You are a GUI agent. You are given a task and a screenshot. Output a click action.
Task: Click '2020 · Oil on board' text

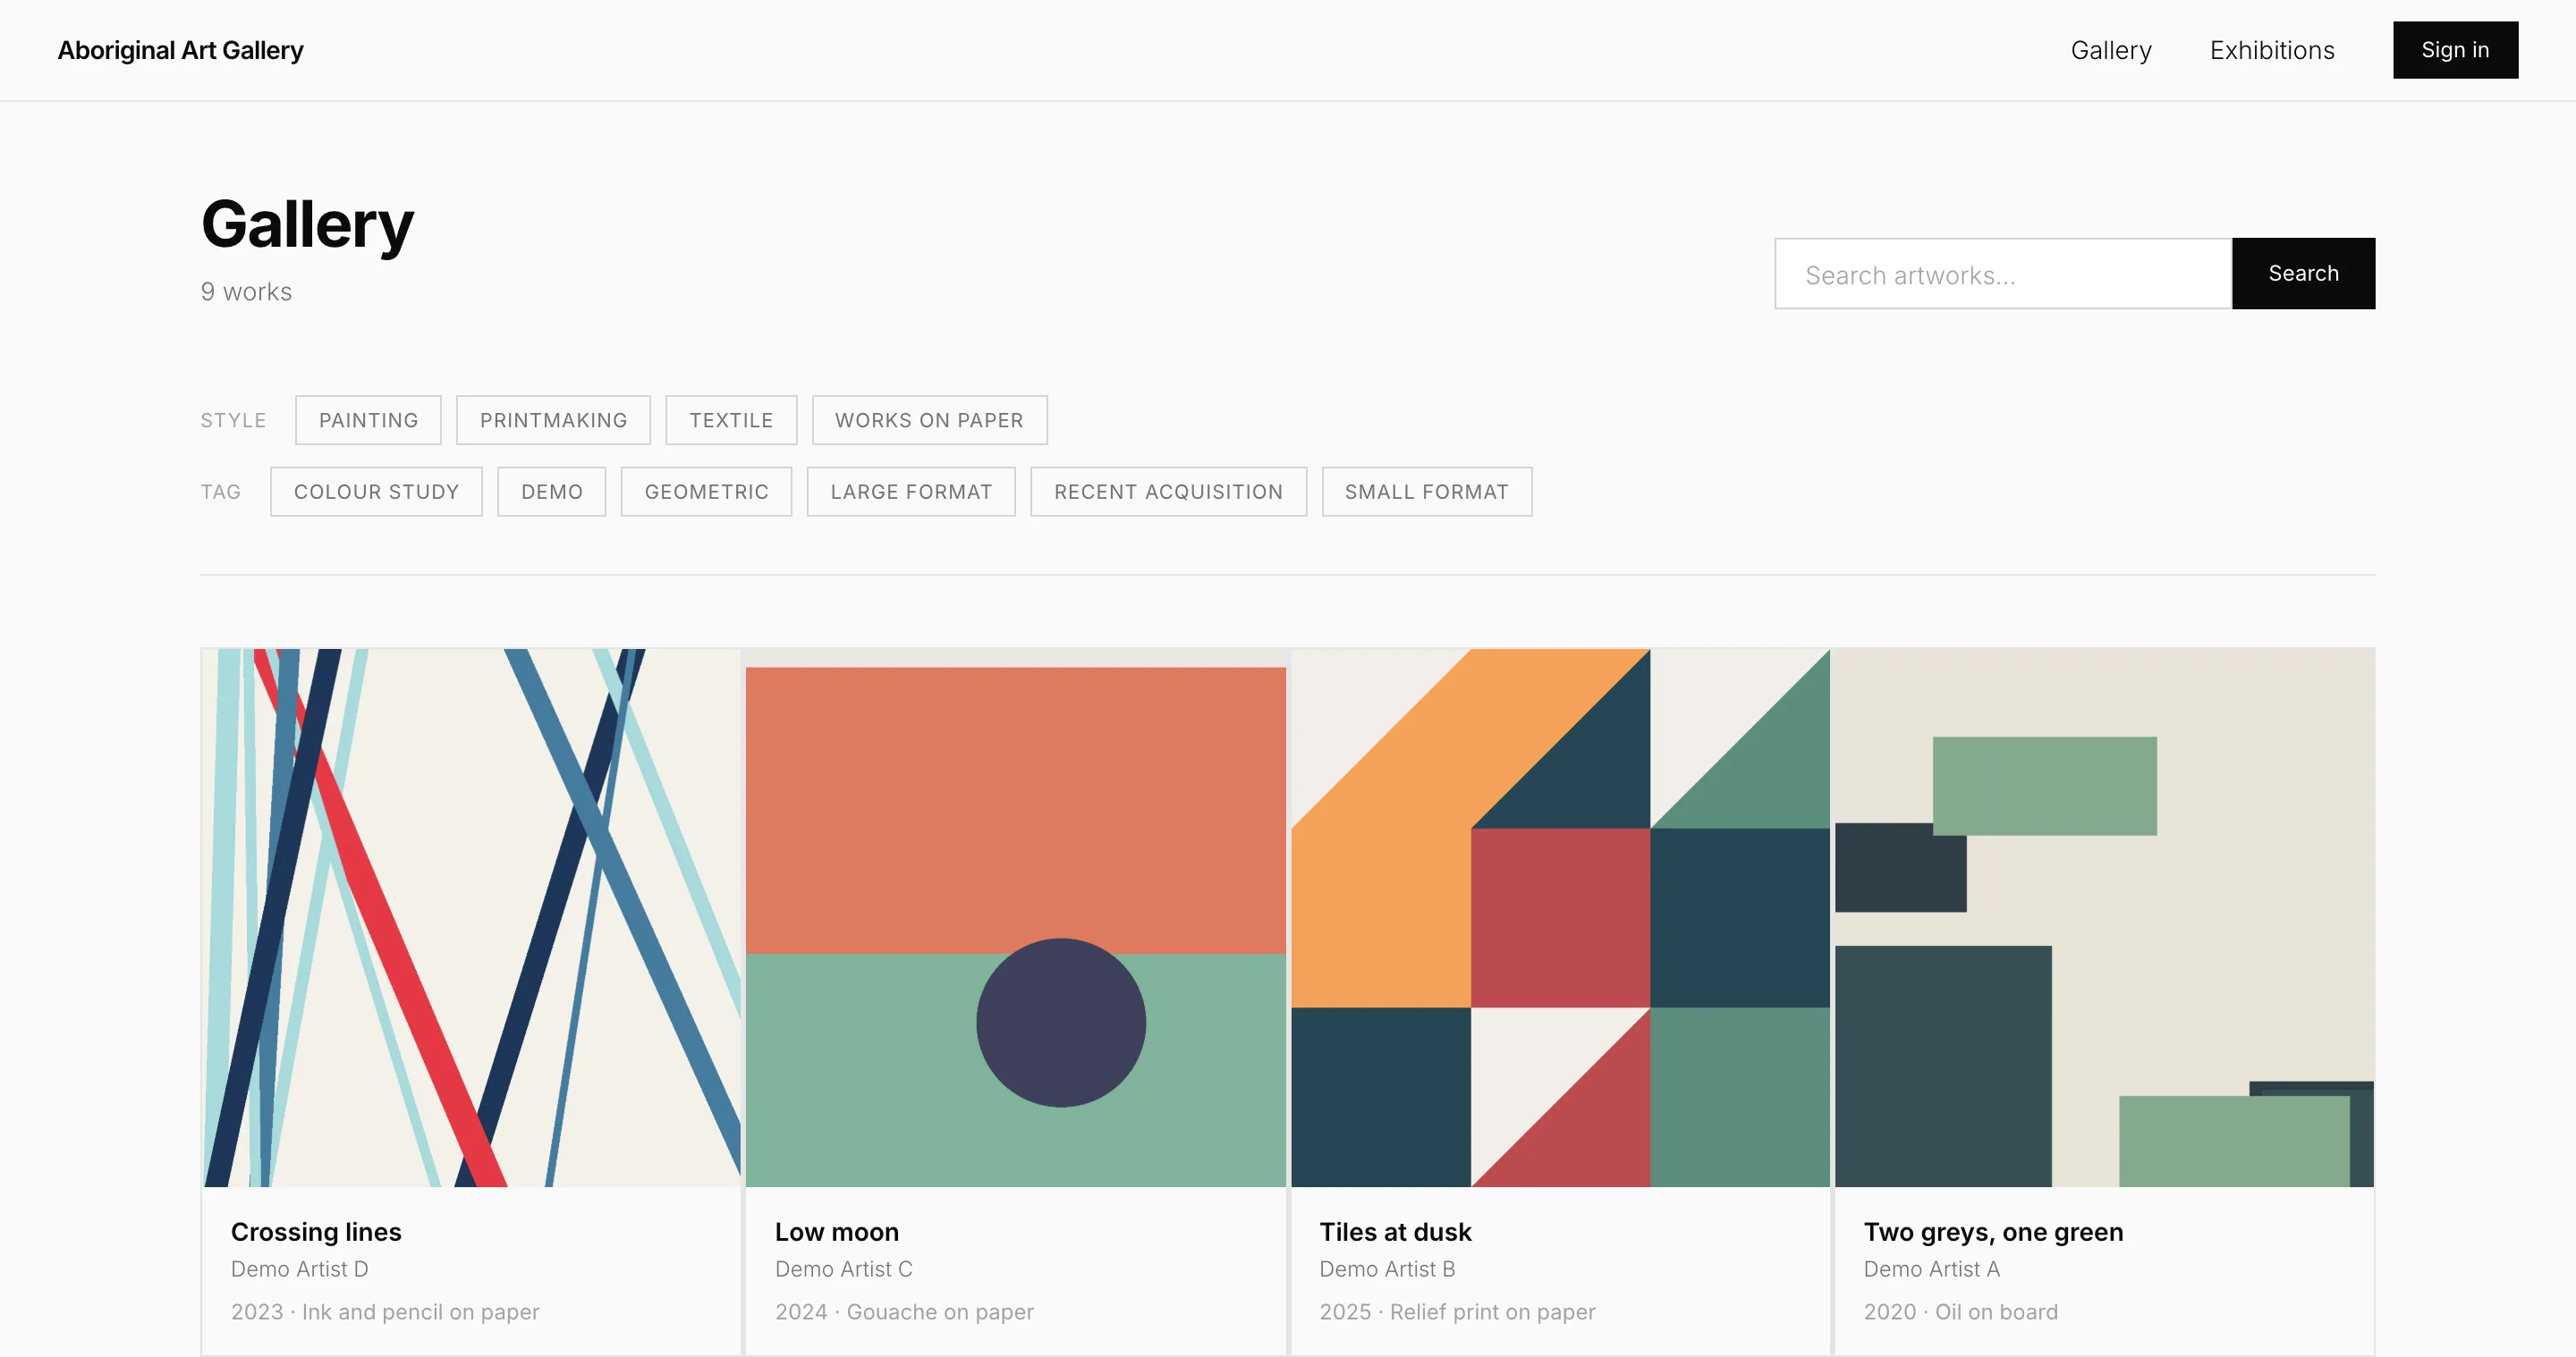click(x=1961, y=1312)
